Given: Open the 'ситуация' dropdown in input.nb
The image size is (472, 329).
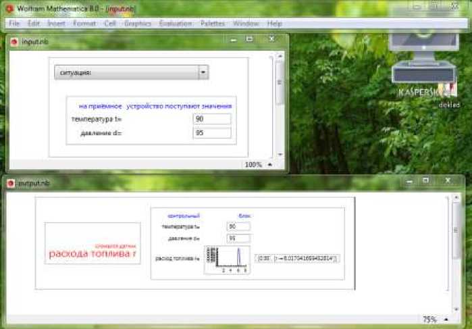Looking at the screenshot, I should click(x=132, y=72).
